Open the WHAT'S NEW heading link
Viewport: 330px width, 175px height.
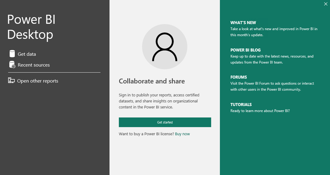coord(243,23)
